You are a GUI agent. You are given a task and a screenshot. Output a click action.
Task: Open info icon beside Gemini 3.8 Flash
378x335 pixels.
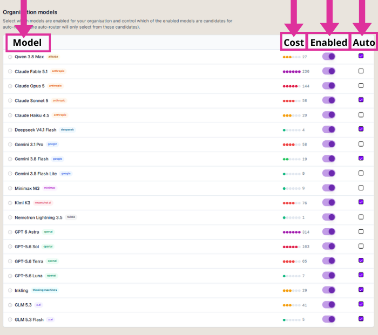[x=10, y=159]
